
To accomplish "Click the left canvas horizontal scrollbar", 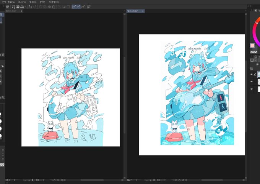I will click(x=92, y=180).
